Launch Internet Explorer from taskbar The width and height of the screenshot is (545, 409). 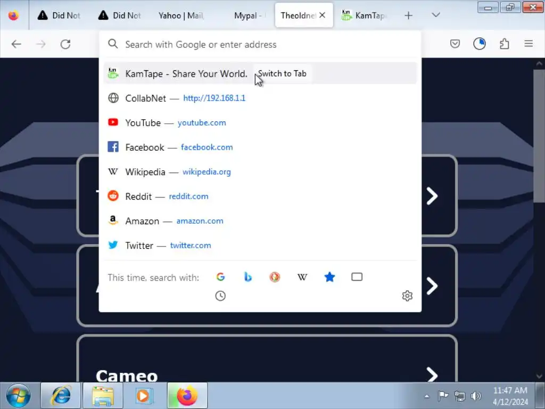coord(61,396)
